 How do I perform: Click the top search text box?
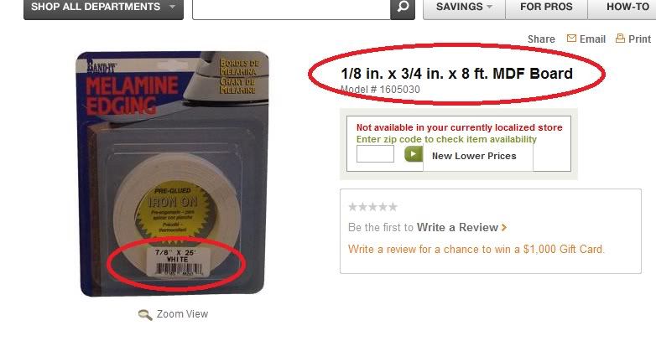pyautogui.click(x=291, y=8)
